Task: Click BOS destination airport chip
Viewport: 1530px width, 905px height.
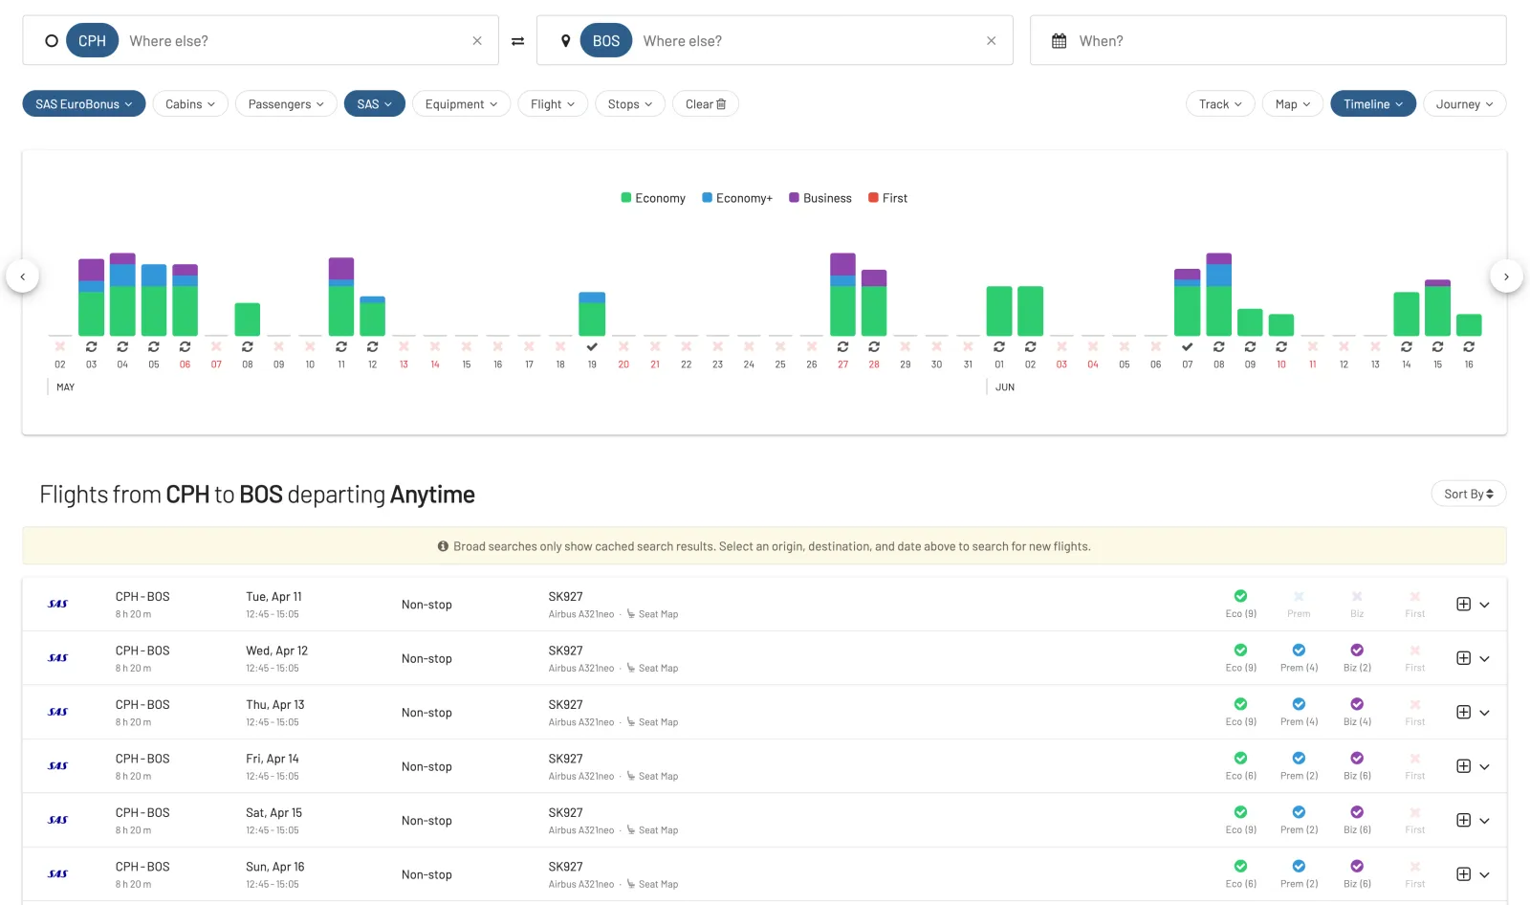Action: coord(606,41)
